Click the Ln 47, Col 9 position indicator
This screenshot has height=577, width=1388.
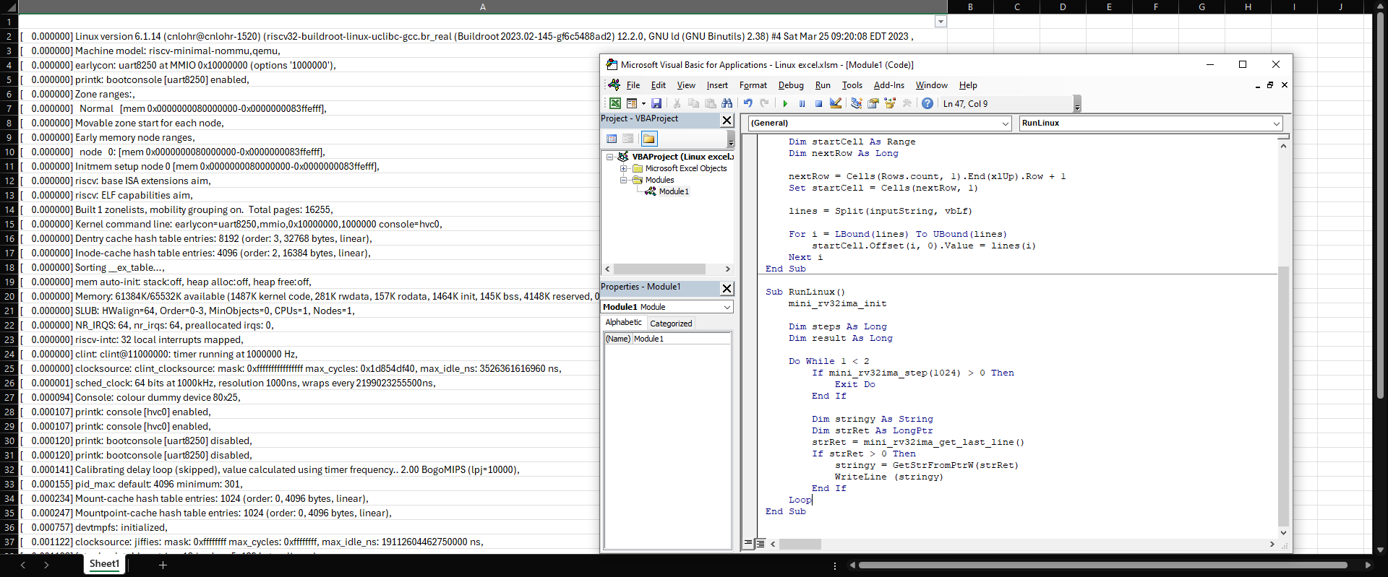point(965,104)
